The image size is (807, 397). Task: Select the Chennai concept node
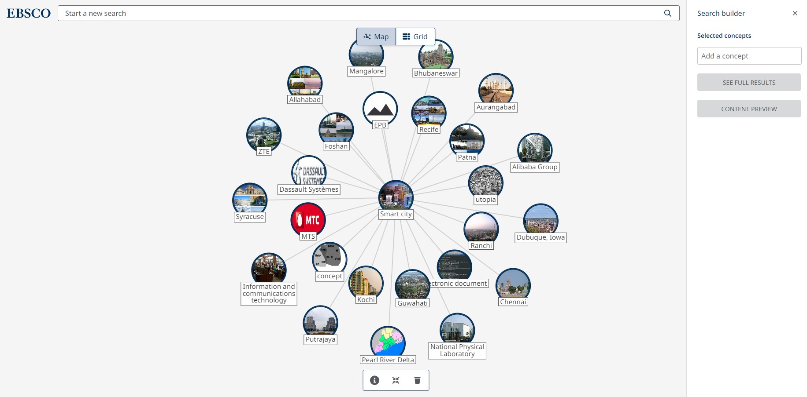pyautogui.click(x=513, y=285)
